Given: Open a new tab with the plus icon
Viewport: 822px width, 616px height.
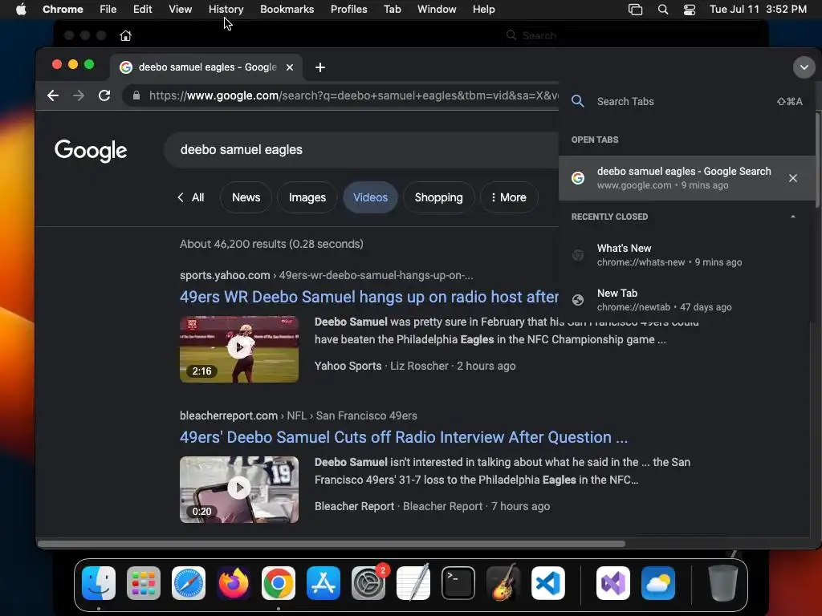Looking at the screenshot, I should [x=320, y=67].
